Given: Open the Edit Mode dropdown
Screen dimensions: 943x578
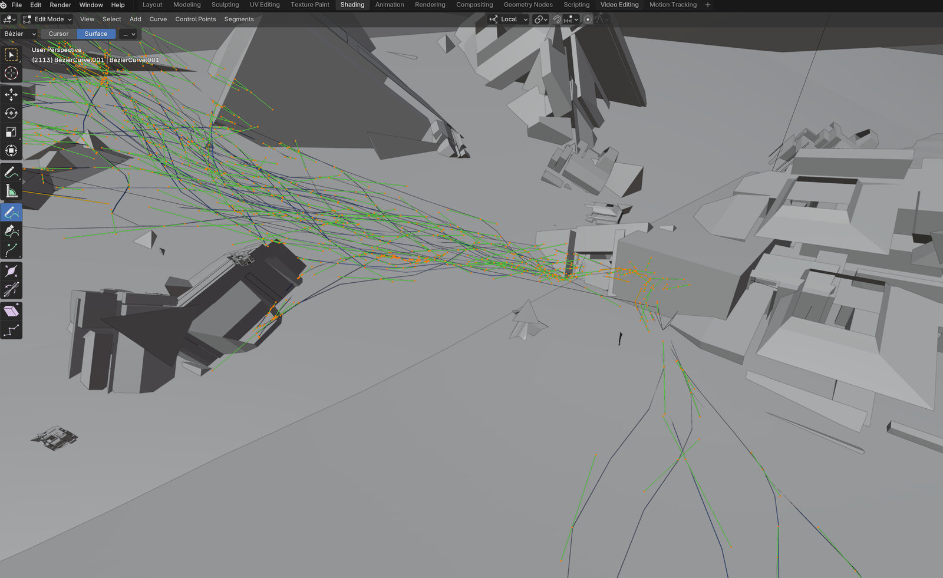Looking at the screenshot, I should tap(47, 19).
